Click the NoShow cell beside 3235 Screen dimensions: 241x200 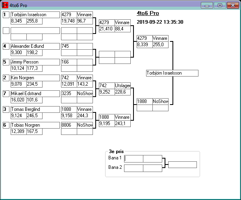coord(85,93)
